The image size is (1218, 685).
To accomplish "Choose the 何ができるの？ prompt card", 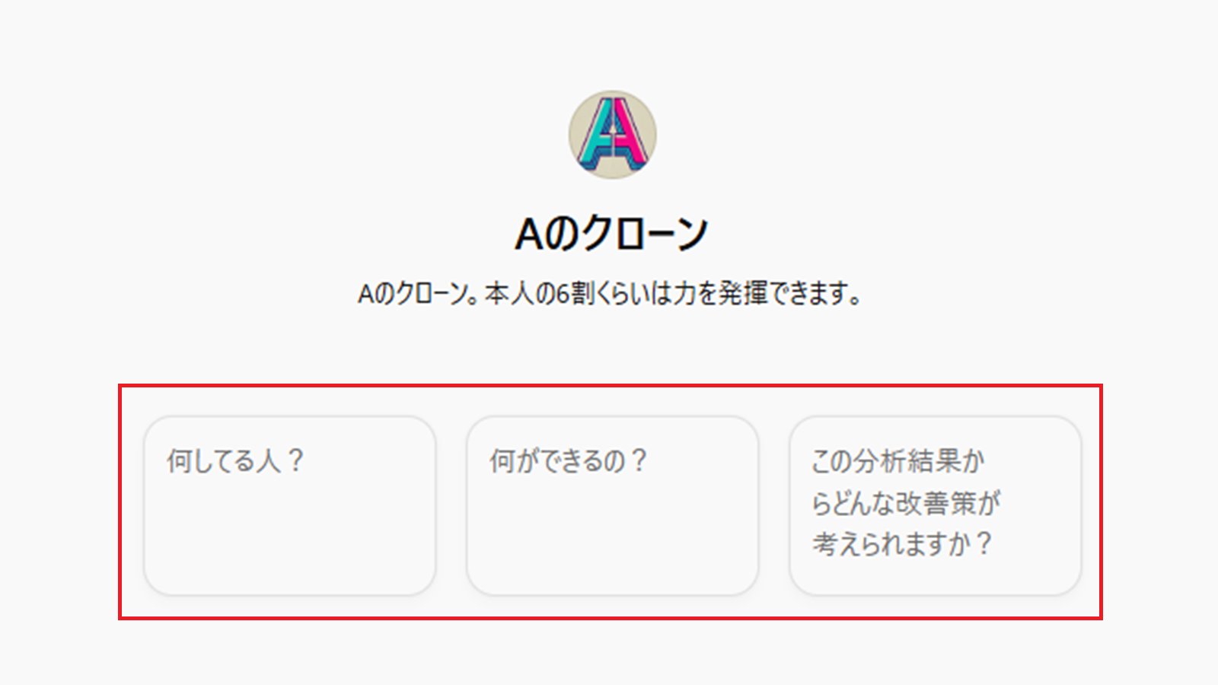I will click(612, 505).
